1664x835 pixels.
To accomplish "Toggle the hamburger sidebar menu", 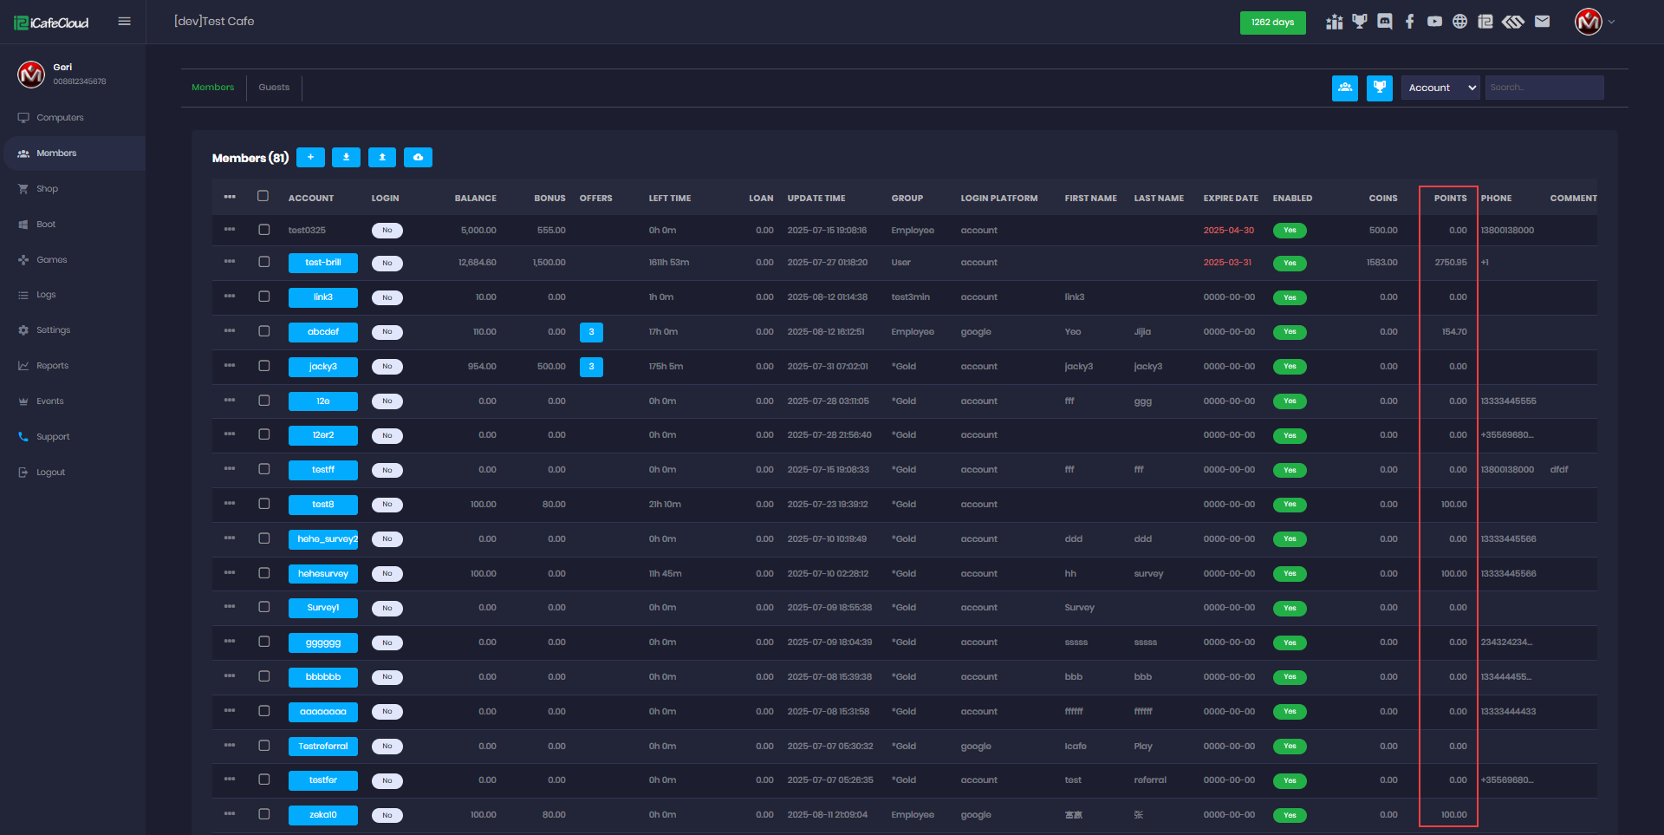I will tap(125, 22).
